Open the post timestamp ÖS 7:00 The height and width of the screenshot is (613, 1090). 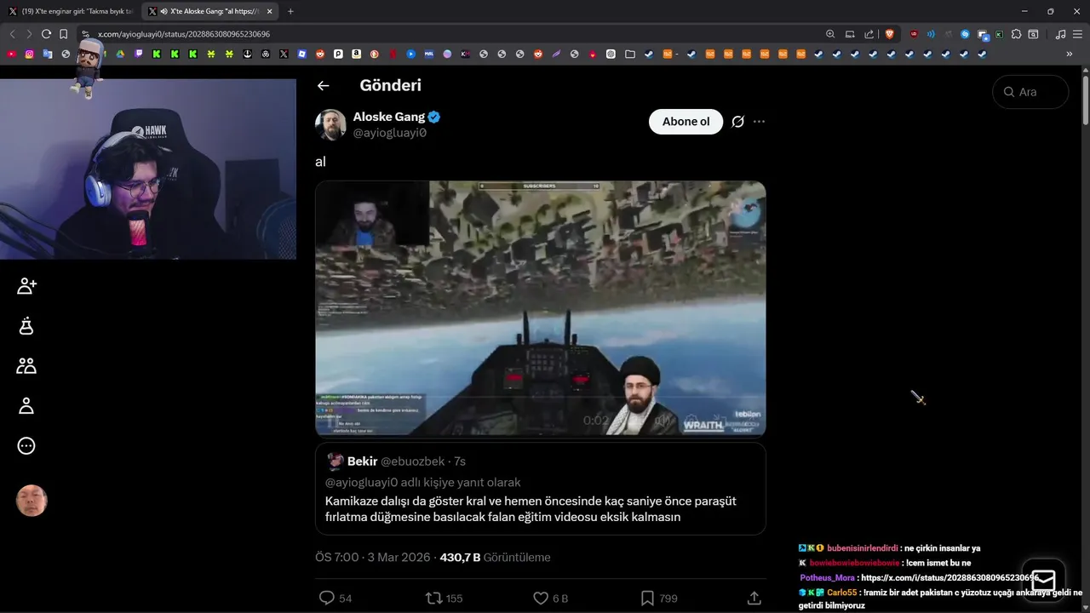[370, 558]
